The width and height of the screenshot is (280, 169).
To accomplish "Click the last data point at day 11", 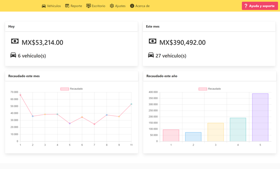I will [131, 104].
